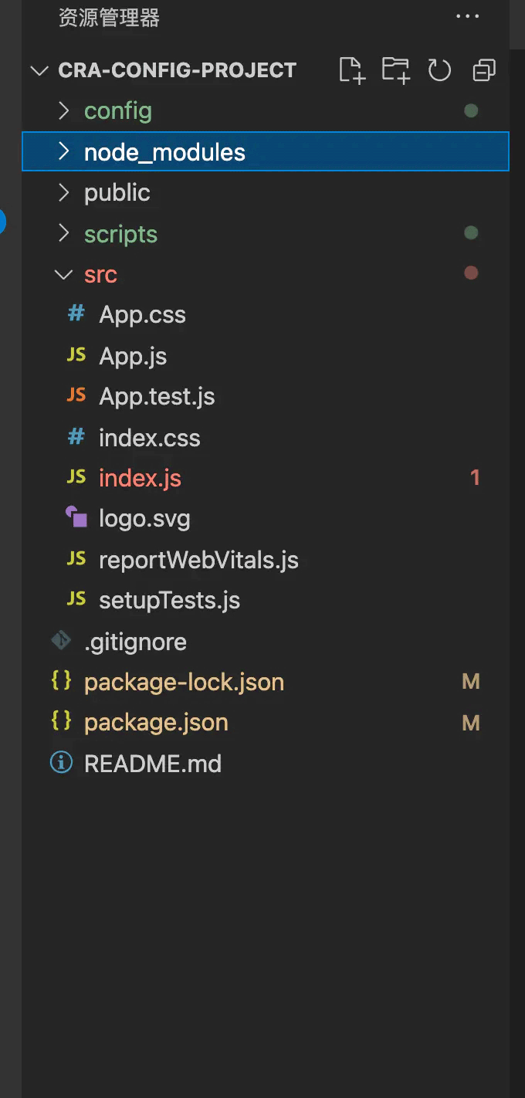Open App.js file
This screenshot has height=1098, width=525.
pyautogui.click(x=133, y=356)
